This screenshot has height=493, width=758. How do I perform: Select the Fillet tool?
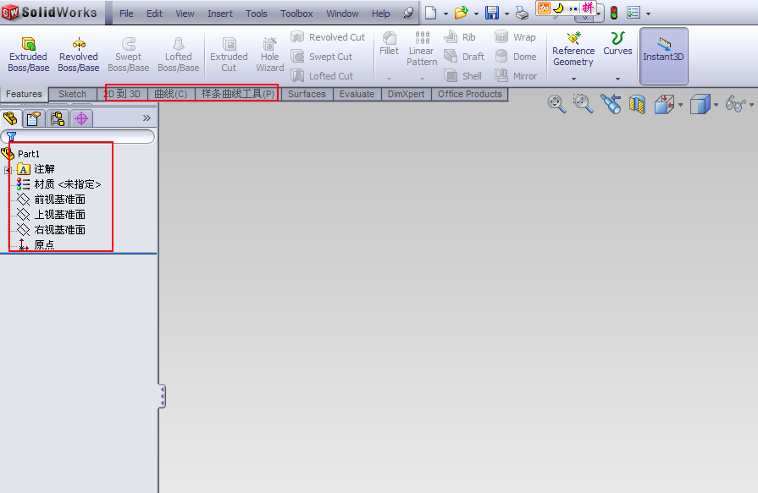point(389,43)
